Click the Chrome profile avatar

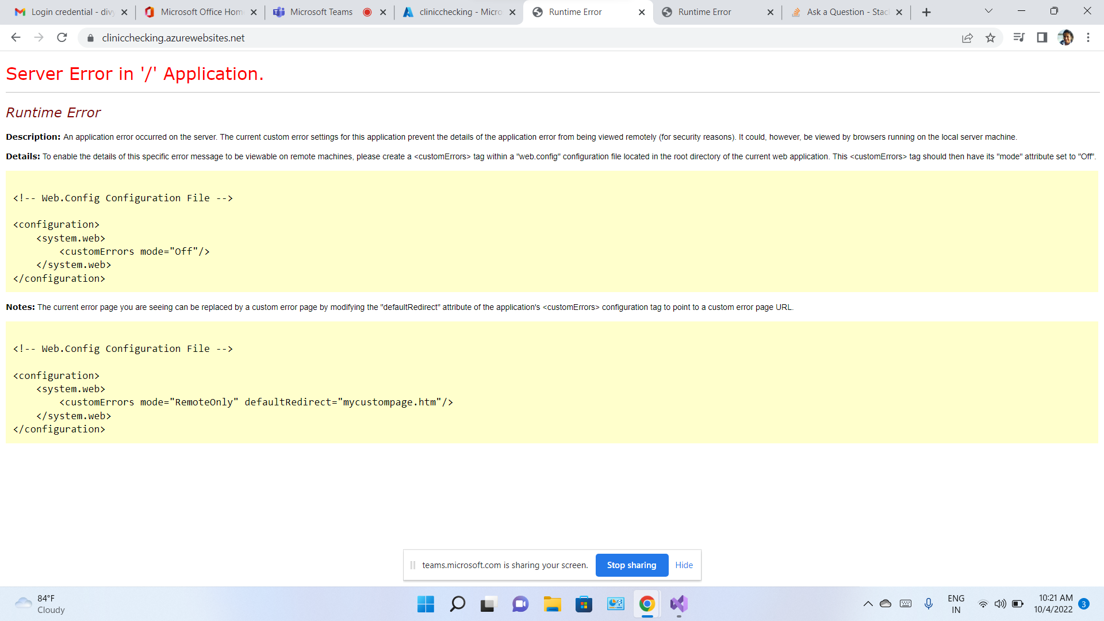point(1065,38)
